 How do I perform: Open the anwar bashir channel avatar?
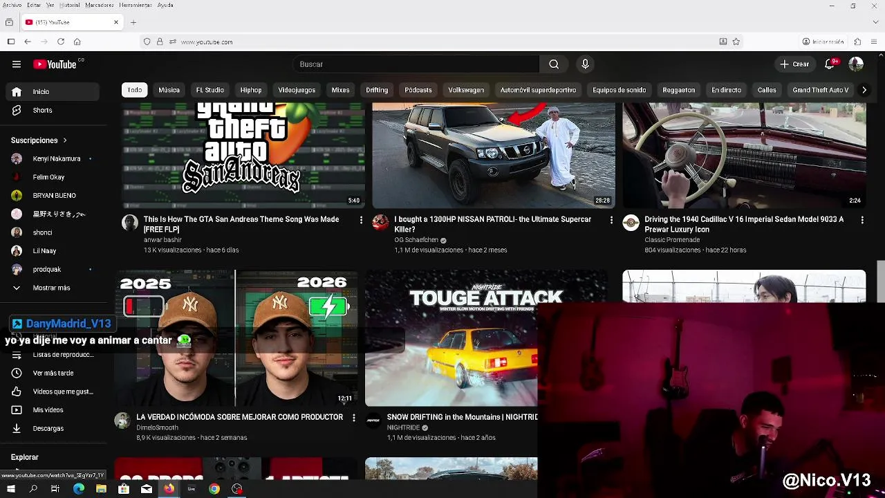[x=130, y=223]
